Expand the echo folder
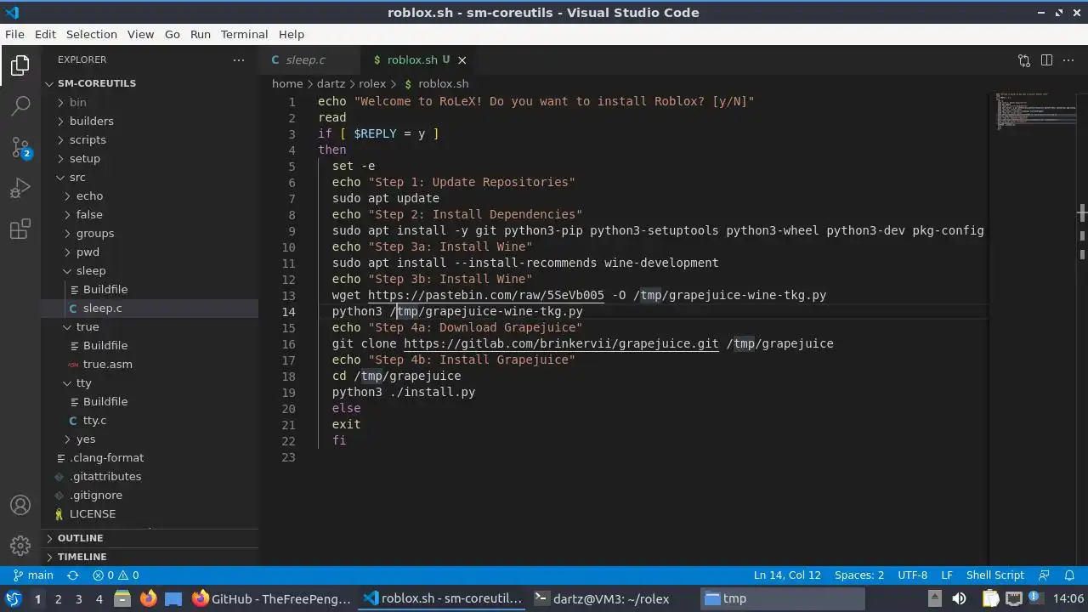 (x=150, y=195)
